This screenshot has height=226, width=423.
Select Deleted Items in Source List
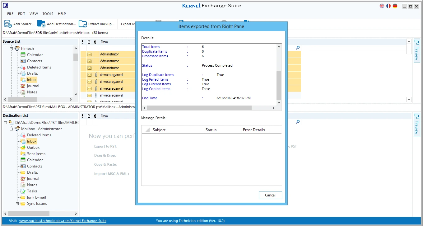click(39, 67)
